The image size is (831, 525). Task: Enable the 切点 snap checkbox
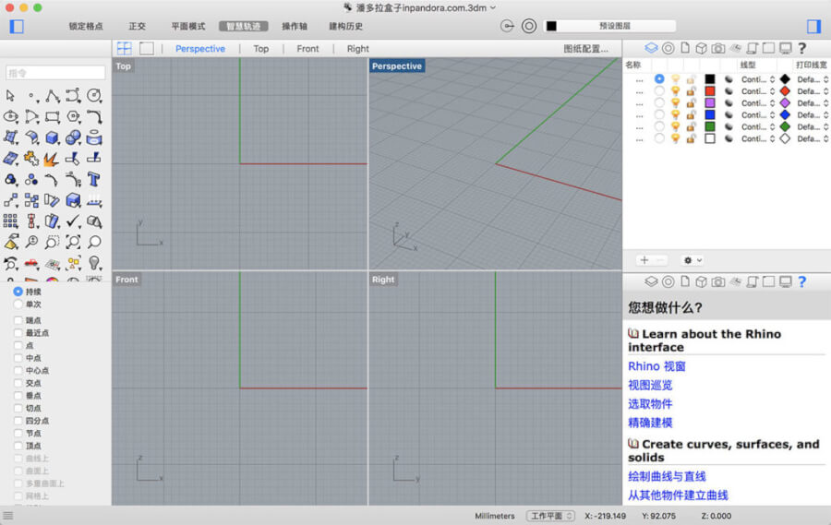[18, 408]
